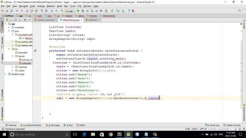Click the Synchronize toolbar icon
Image resolution: width=246 pixels, height=138 pixels.
[x=12, y=11]
